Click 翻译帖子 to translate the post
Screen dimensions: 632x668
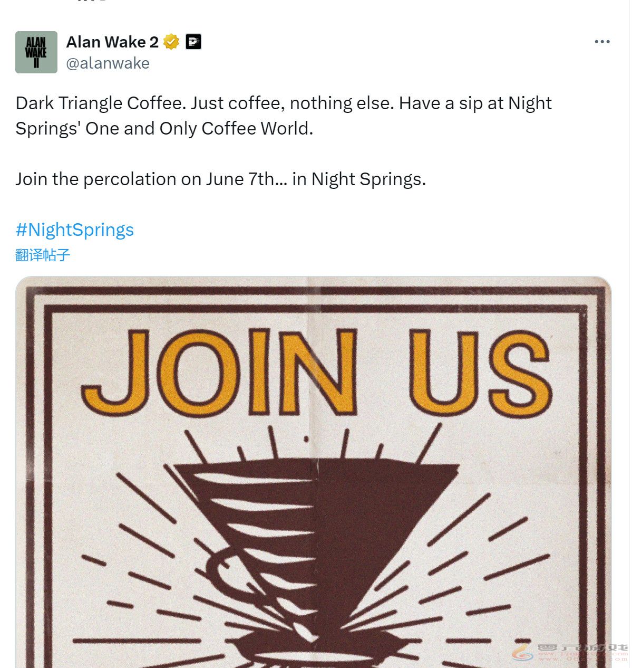point(43,255)
